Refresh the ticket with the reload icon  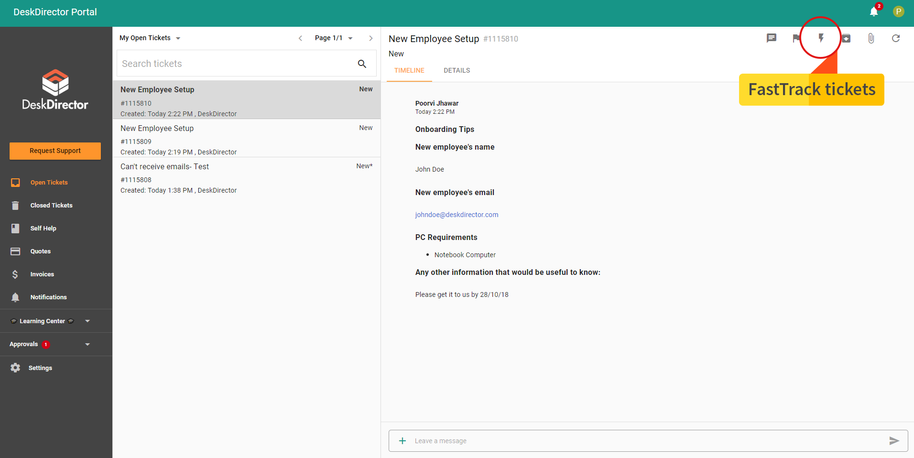point(896,38)
